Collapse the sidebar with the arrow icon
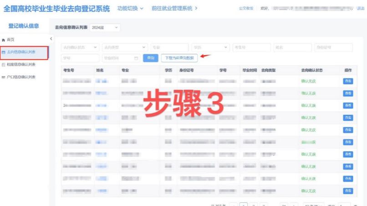 pos(51,39)
